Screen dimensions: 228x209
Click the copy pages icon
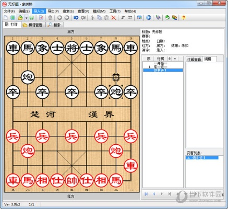[99, 18]
